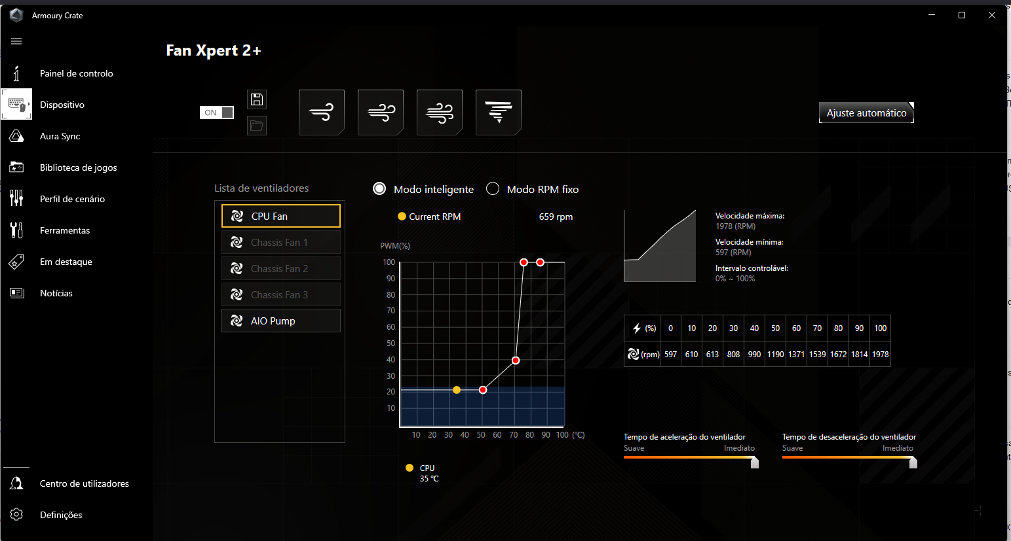The height and width of the screenshot is (541, 1011).
Task: Click the 597 rpm table cell
Action: click(x=670, y=354)
